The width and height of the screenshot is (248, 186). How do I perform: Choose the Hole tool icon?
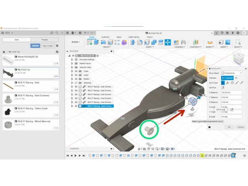point(110,42)
